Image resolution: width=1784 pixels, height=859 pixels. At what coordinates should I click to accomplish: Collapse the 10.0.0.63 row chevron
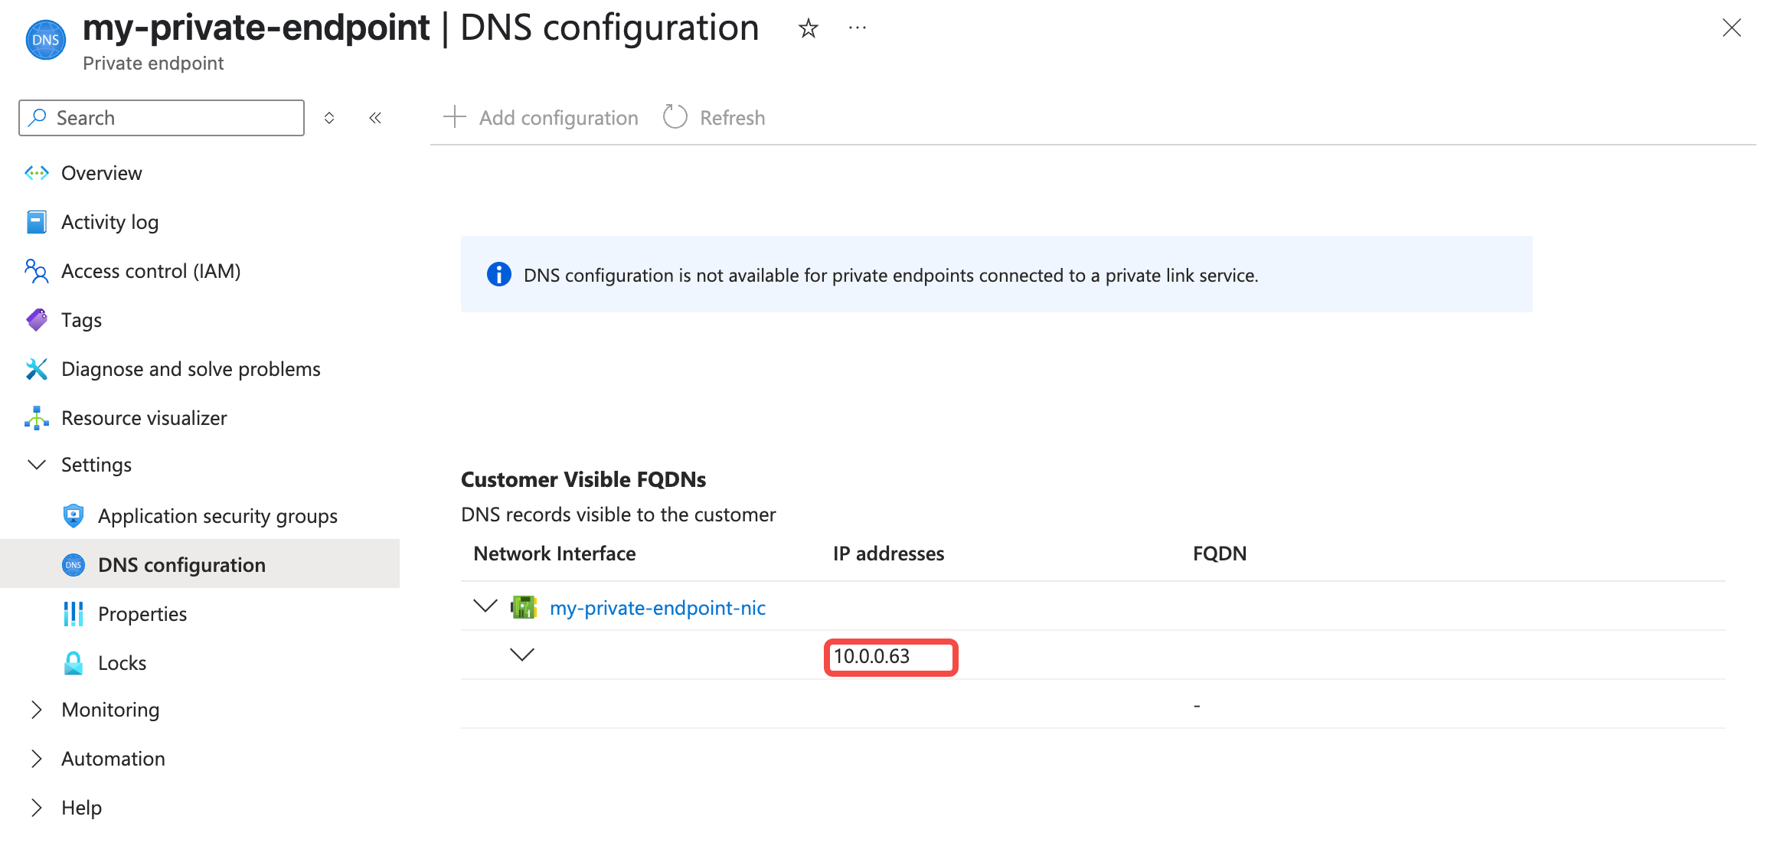pyautogui.click(x=522, y=655)
